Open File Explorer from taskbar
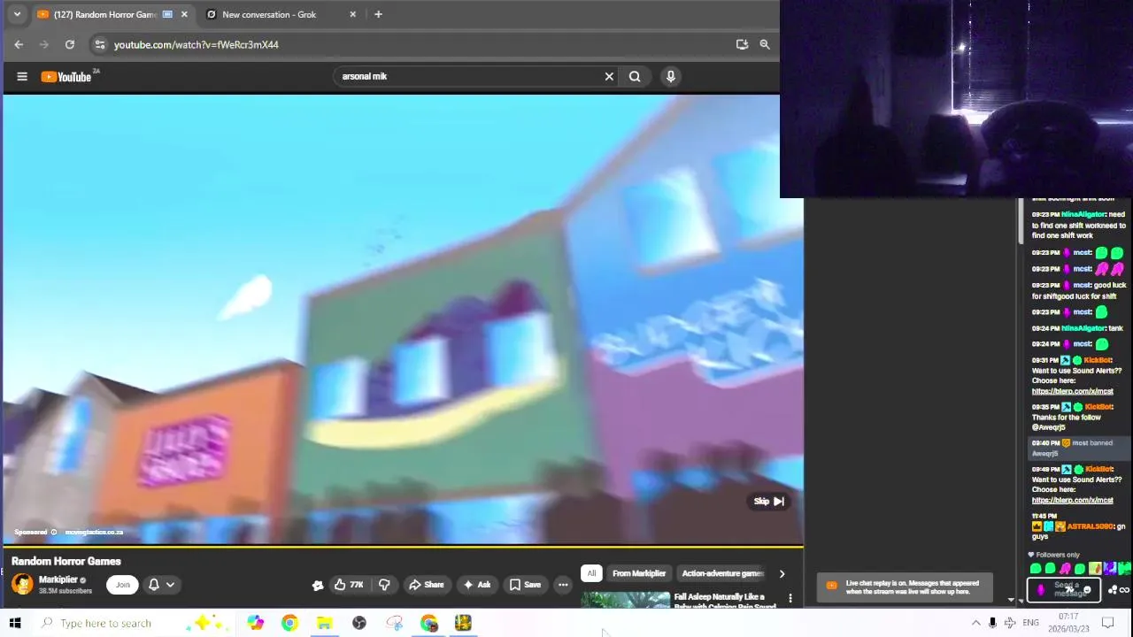 pyautogui.click(x=324, y=623)
